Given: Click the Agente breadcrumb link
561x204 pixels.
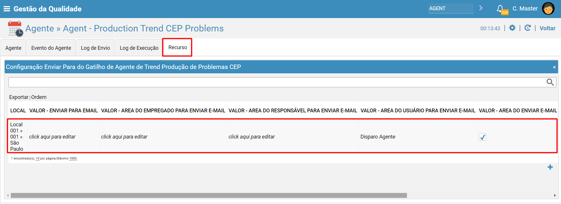Looking at the screenshot, I should pos(40,28).
